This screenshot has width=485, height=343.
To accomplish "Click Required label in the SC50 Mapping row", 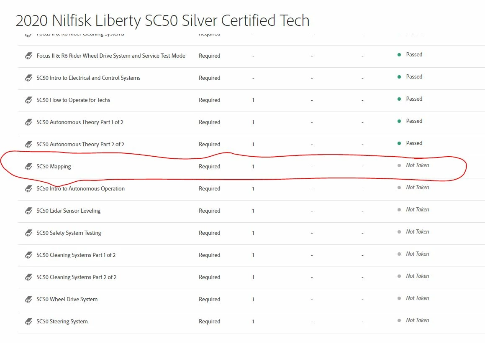I will [x=209, y=166].
